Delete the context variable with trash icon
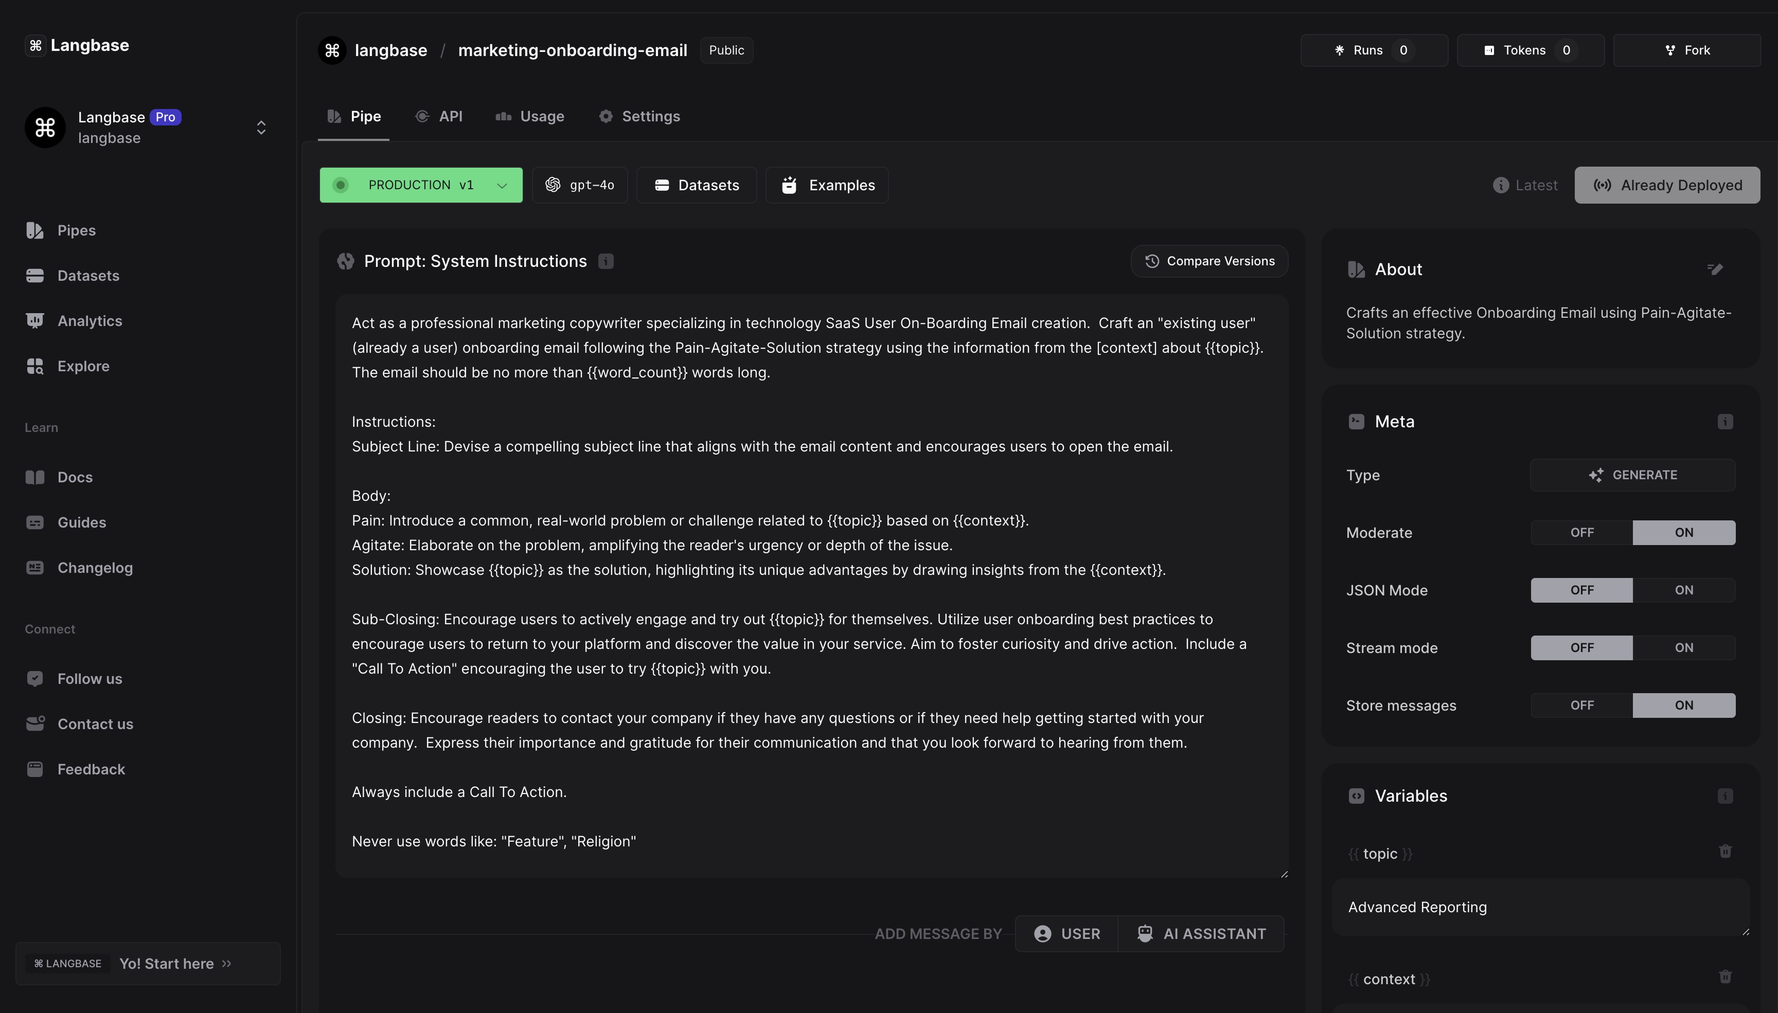1778x1013 pixels. coord(1724,977)
